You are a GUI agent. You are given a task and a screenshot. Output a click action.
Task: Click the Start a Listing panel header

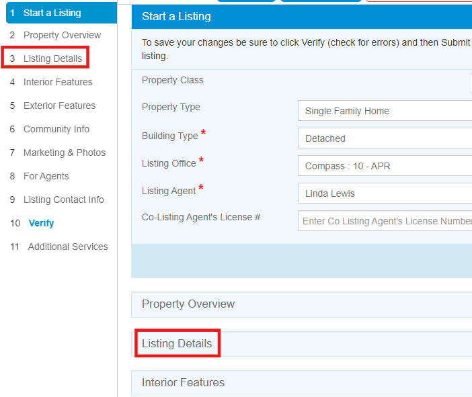click(x=302, y=17)
